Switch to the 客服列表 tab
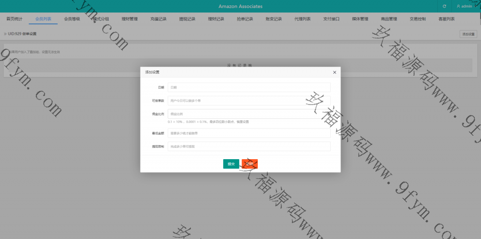 (x=446, y=19)
